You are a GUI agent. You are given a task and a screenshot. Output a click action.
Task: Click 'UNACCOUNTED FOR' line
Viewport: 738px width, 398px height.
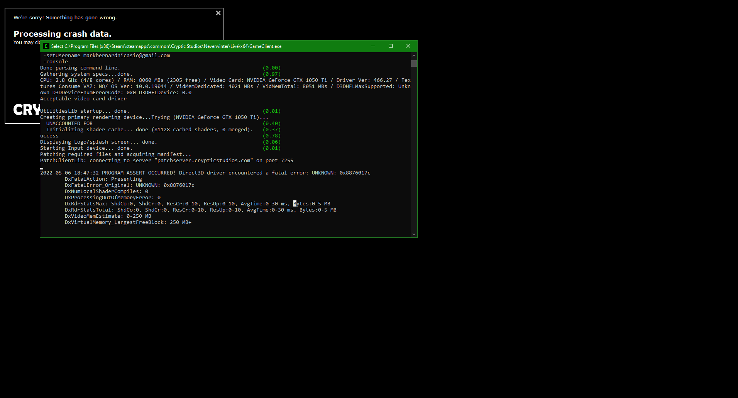pyautogui.click(x=69, y=124)
